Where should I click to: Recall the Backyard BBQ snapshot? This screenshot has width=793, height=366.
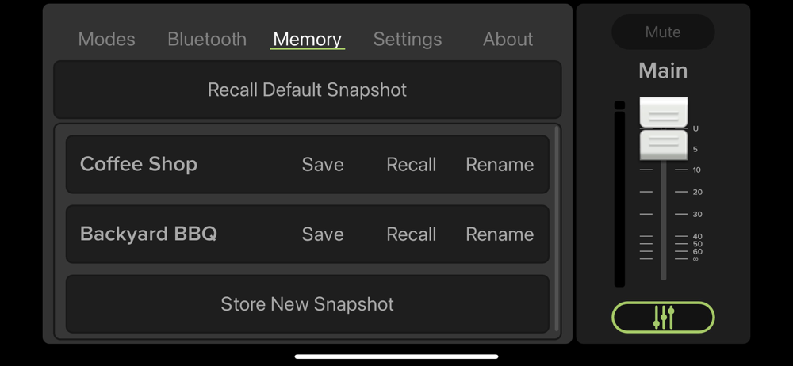[411, 234]
